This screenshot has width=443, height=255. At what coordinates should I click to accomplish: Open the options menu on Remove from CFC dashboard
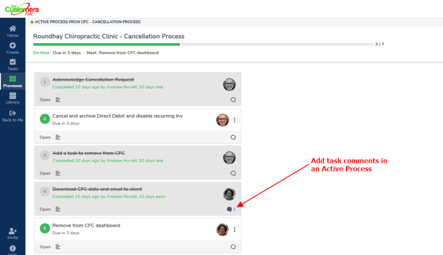[234, 230]
